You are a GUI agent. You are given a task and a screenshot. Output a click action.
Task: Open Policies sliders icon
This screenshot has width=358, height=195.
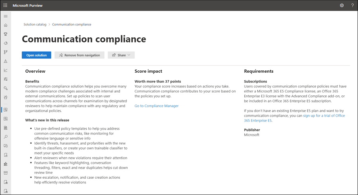6,79
